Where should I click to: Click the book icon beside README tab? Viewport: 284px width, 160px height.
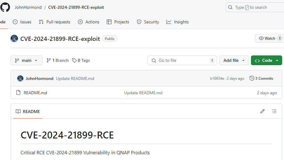coord(18,112)
